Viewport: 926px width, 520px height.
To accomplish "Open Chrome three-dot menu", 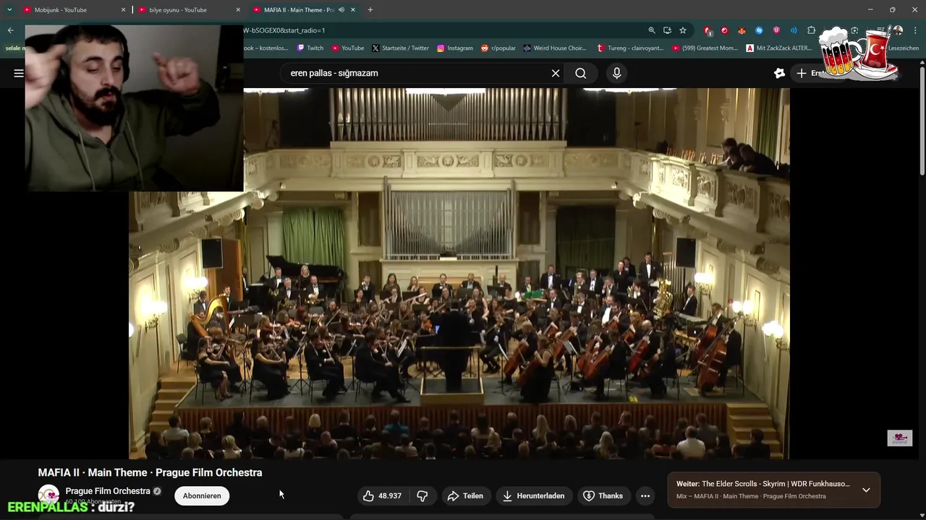I will [916, 30].
